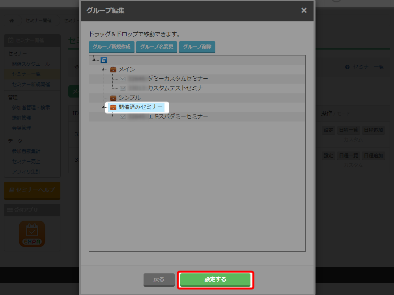Collapse the メイン group arrow
This screenshot has width=394, height=295.
(x=103, y=70)
